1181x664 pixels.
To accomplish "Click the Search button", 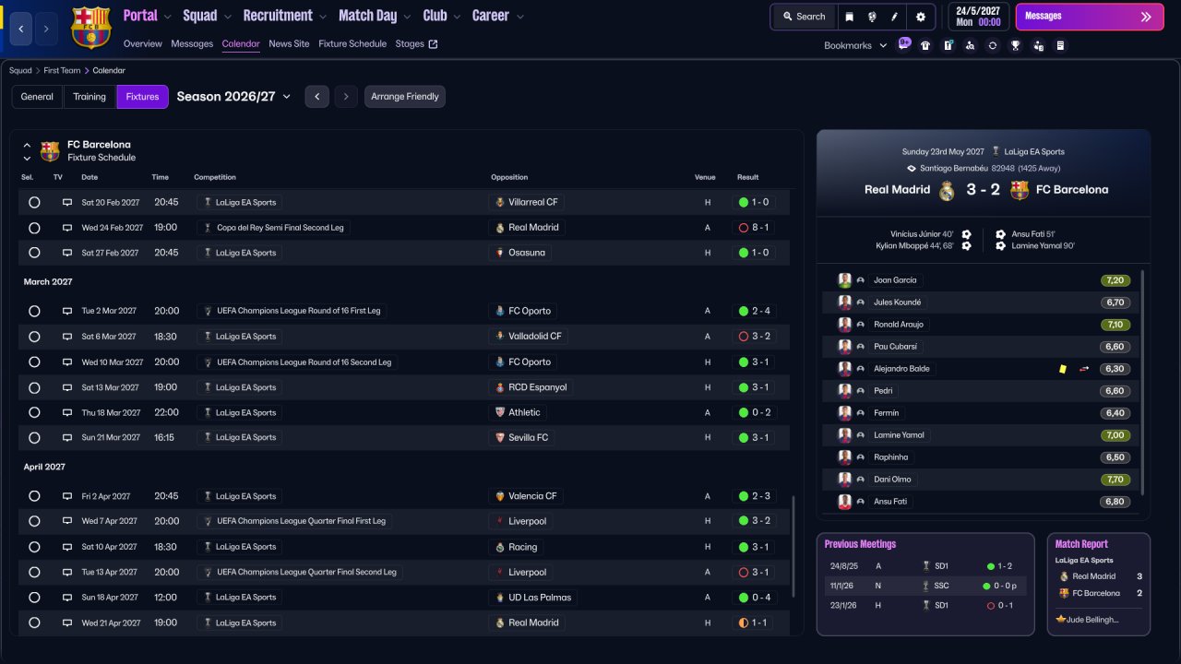I will point(804,17).
